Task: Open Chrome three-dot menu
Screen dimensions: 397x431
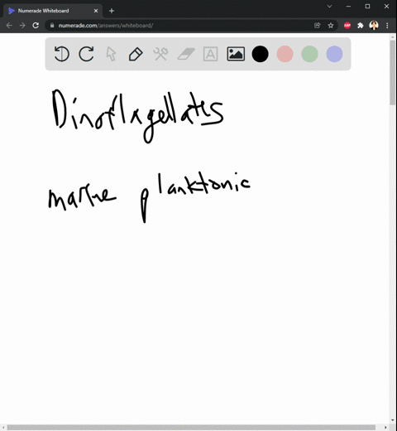Action: [387, 26]
